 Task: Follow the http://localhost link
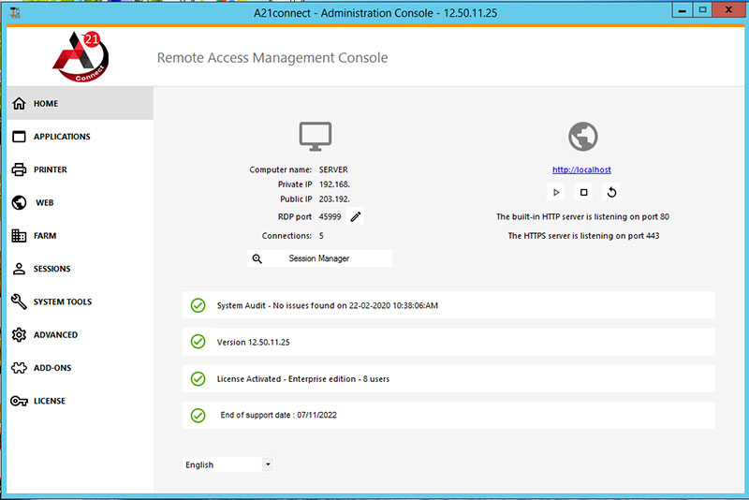click(x=581, y=169)
